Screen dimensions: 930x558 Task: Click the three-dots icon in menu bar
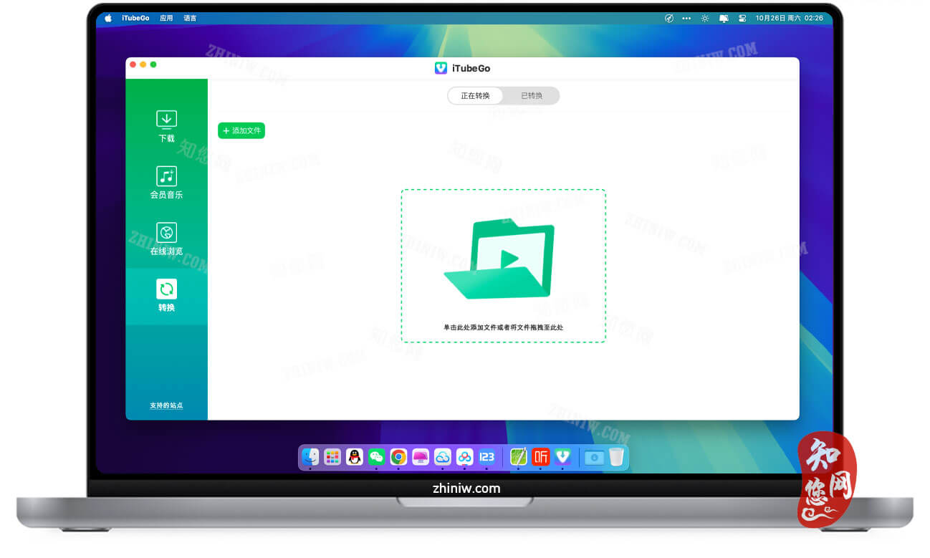point(686,19)
